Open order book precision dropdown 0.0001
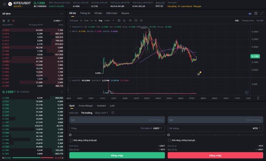The image size is (266, 161). pos(58,21)
